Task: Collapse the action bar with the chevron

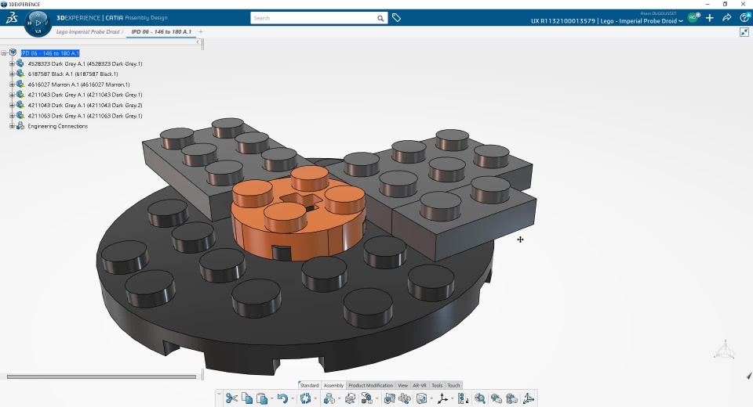Action: pyautogui.click(x=219, y=394)
